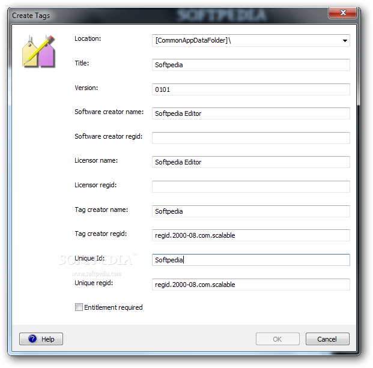Click the 'Title:' label
Image resolution: width=373 pixels, height=368 pixels.
coord(82,63)
